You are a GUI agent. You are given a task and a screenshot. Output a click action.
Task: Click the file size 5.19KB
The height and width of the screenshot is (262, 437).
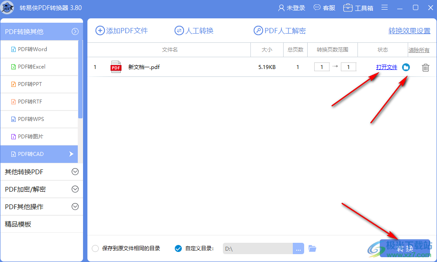(267, 67)
